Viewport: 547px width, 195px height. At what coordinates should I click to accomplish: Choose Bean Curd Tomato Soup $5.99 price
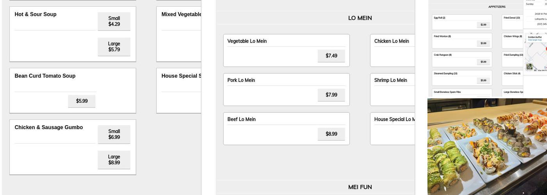pyautogui.click(x=82, y=101)
